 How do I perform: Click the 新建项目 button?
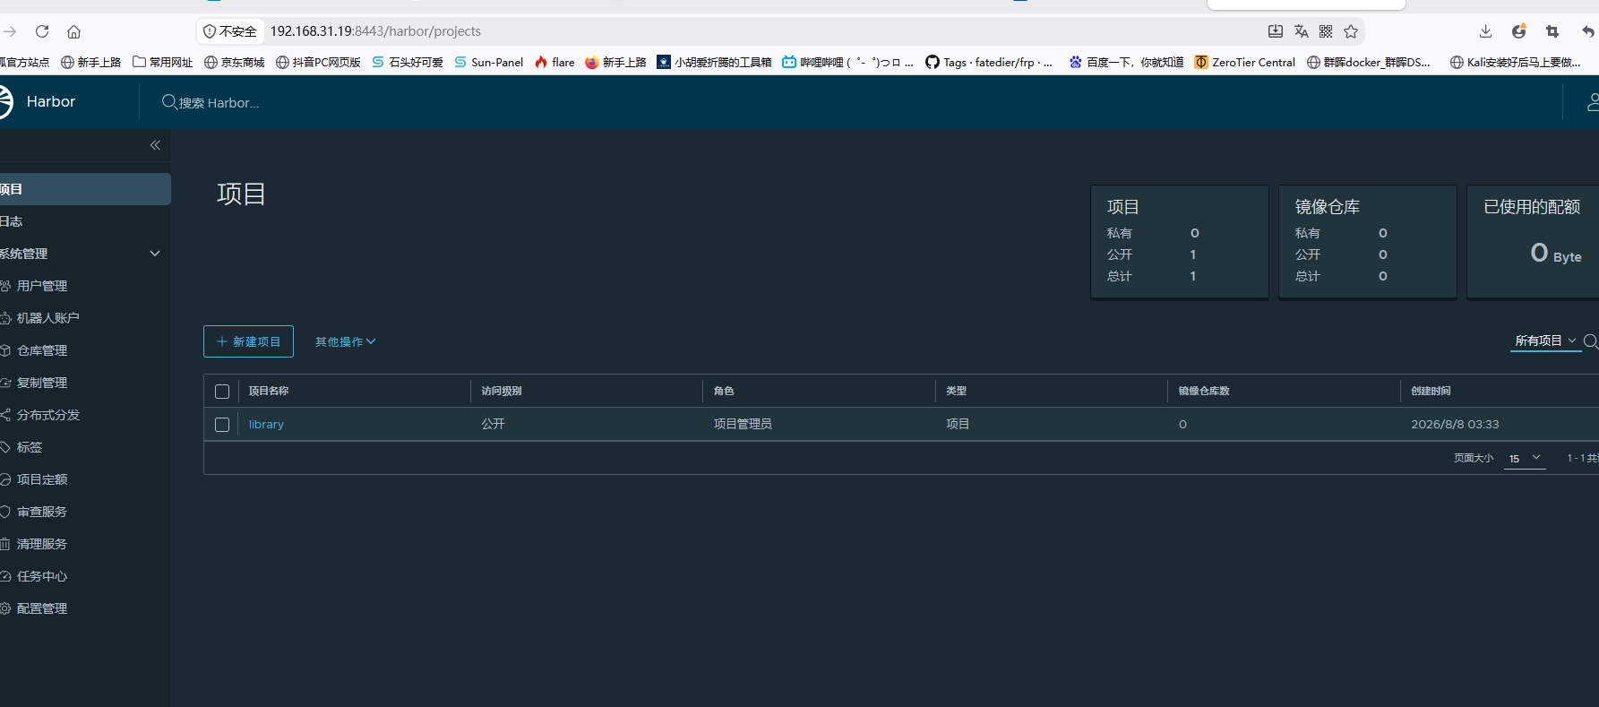coord(248,341)
